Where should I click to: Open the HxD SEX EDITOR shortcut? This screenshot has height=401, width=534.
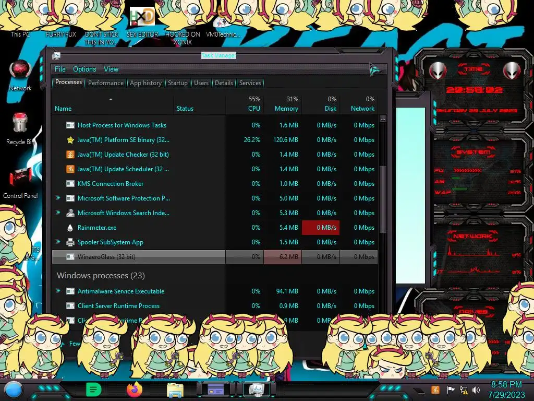[142, 22]
